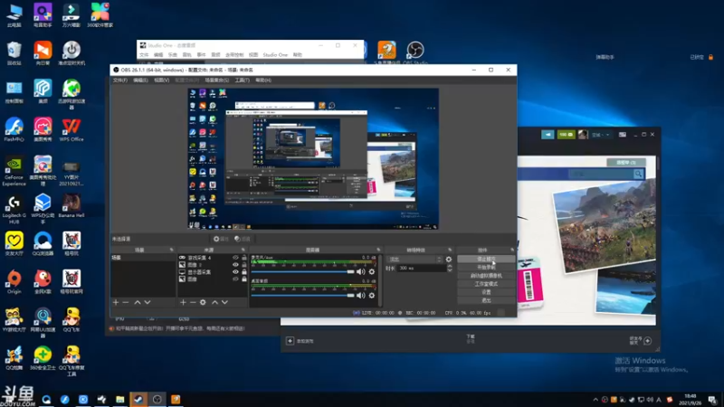Open source Filters button beside Properties

pos(243,239)
